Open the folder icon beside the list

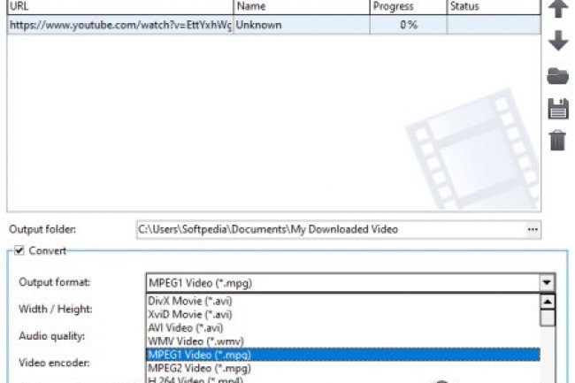pyautogui.click(x=557, y=76)
